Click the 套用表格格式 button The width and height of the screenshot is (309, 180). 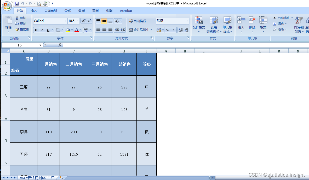[x=213, y=24]
